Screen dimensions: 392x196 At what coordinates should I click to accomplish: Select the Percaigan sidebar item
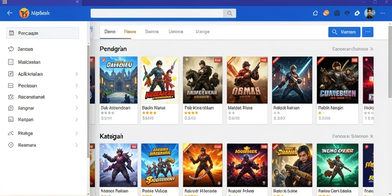click(x=42, y=33)
